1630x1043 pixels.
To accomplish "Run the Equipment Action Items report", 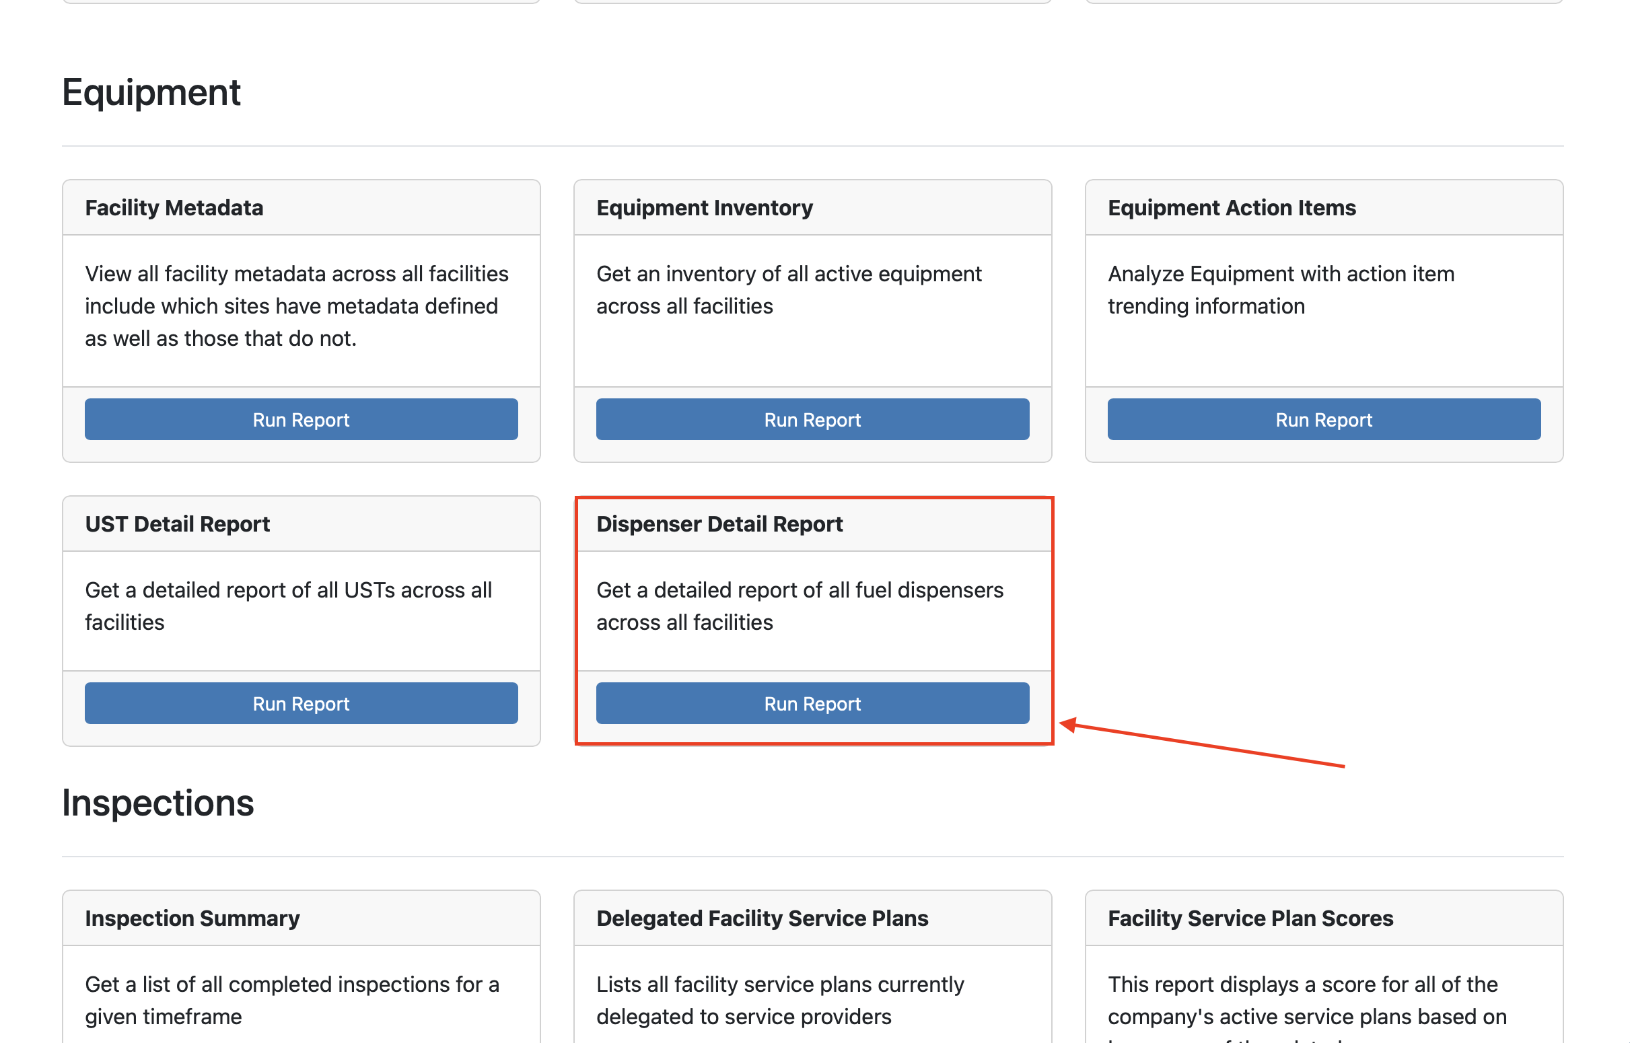I will pyautogui.click(x=1323, y=419).
